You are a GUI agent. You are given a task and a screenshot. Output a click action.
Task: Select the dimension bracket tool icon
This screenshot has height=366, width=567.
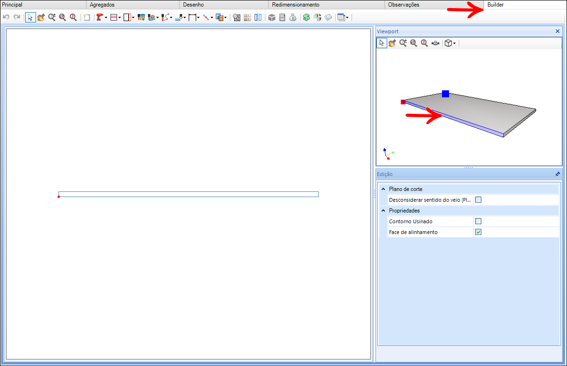(192, 17)
